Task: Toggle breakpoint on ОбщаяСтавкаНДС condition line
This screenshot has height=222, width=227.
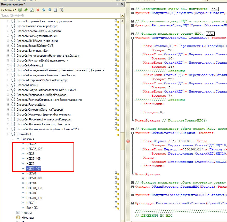Action: pos(128,141)
